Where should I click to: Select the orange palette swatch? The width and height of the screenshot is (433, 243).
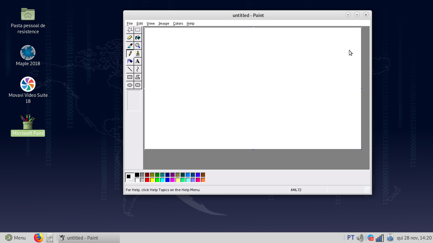click(x=203, y=180)
